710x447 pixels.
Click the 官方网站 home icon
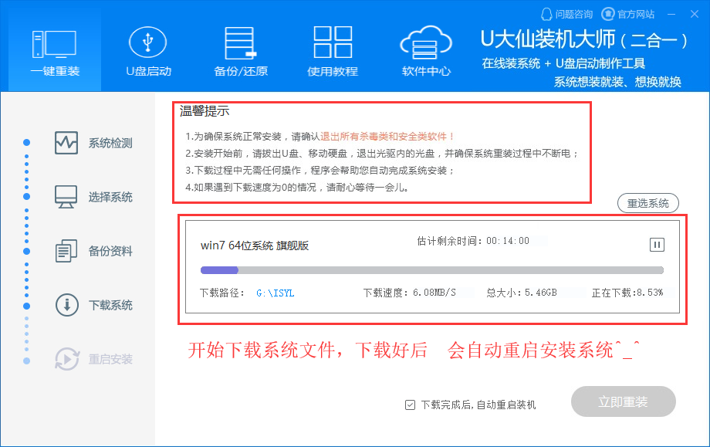coord(607,14)
